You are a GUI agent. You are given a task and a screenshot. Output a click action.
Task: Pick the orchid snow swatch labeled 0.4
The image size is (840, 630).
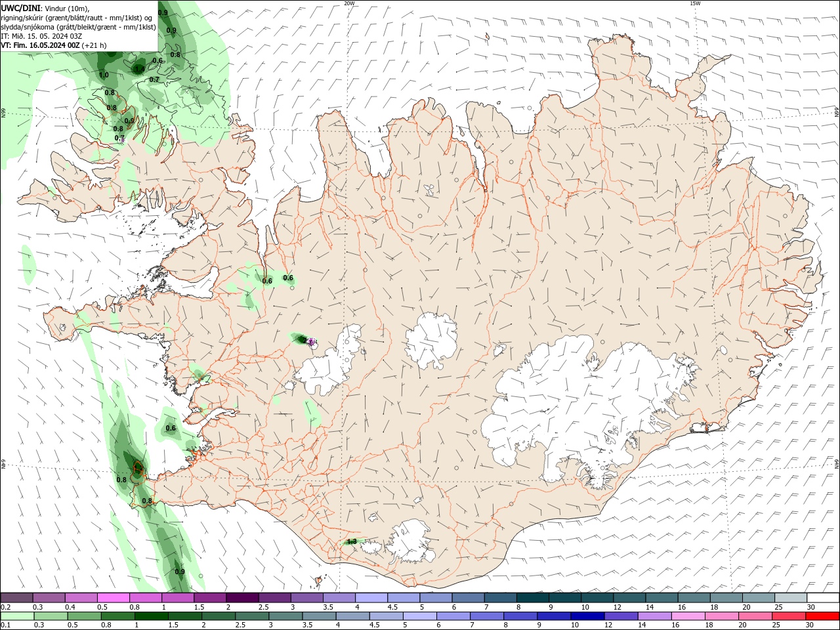click(81, 598)
